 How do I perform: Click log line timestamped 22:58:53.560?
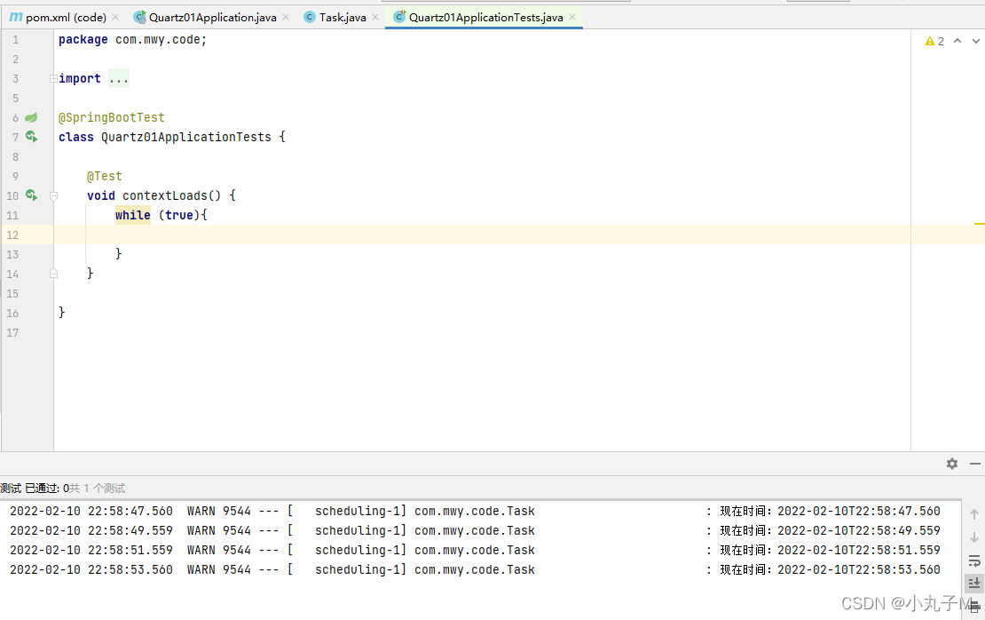(x=475, y=569)
